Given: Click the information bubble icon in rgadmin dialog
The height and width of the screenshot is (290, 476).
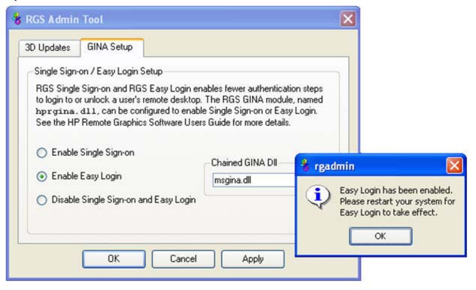Looking at the screenshot, I should (x=317, y=196).
